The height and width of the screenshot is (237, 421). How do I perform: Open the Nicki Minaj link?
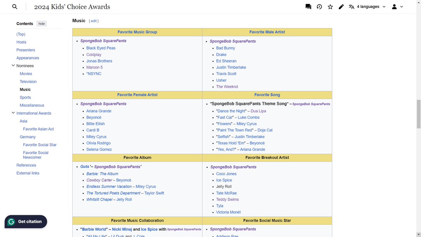pyautogui.click(x=122, y=229)
